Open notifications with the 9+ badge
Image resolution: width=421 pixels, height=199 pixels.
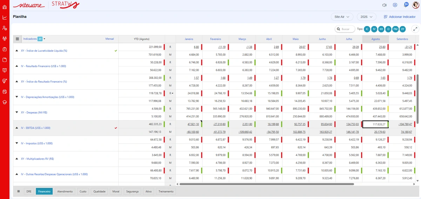tap(406, 5)
